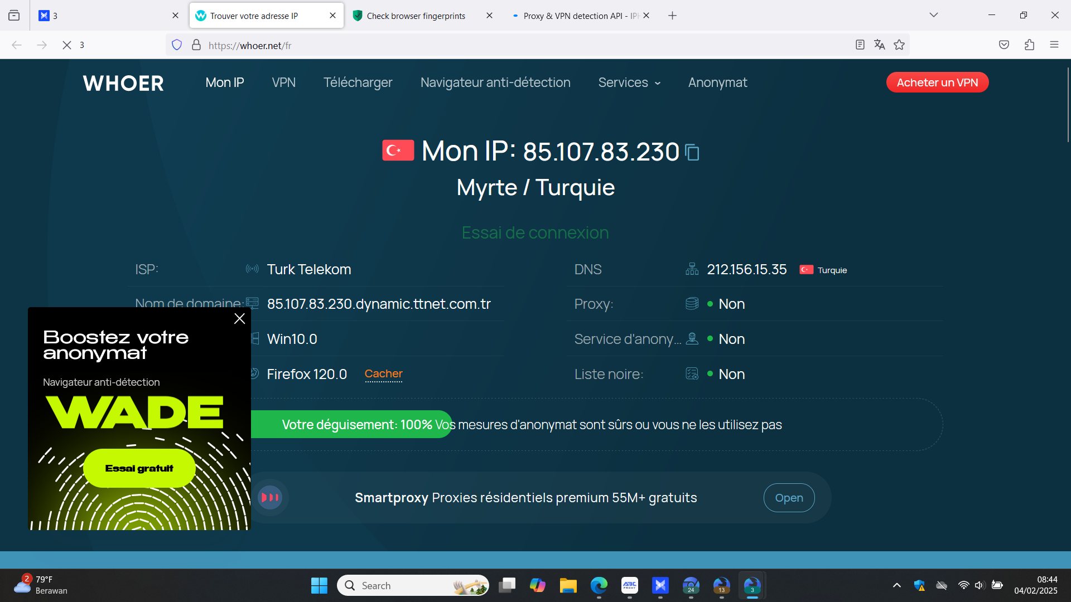Image resolution: width=1071 pixels, height=602 pixels.
Task: Open the Firefox extensions puzzle icon
Action: tap(1029, 45)
